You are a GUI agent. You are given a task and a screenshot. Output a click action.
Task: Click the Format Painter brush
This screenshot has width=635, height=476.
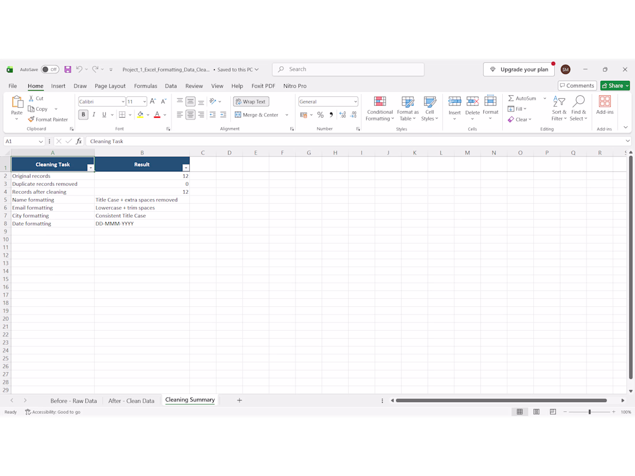(x=31, y=119)
